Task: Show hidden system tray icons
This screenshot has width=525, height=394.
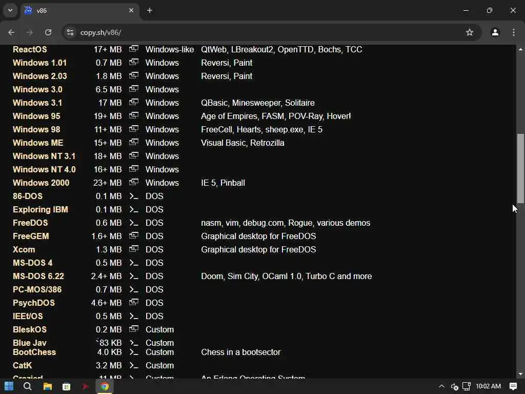Action: pos(441,386)
